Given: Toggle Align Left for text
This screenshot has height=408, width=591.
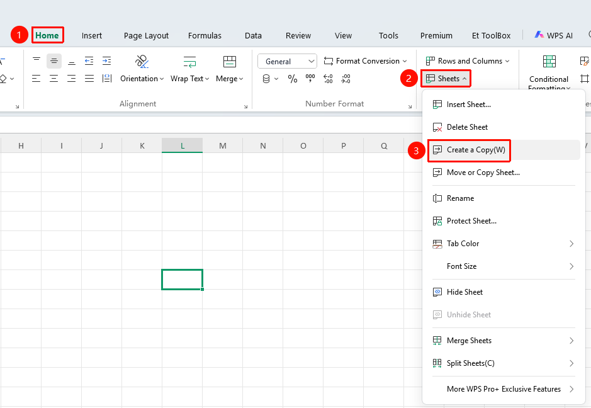Looking at the screenshot, I should (36, 79).
